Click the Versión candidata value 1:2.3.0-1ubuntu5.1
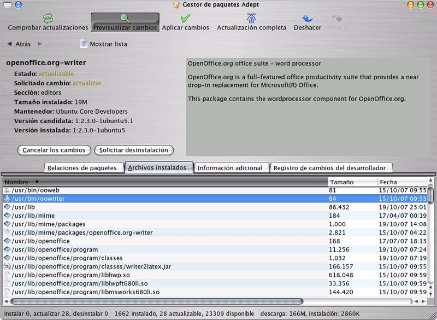The image size is (437, 320). 104,121
